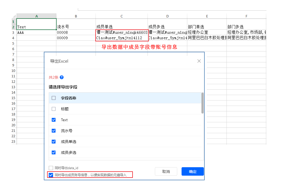Click cell containing 经理办公室 in column E

pos(207,32)
